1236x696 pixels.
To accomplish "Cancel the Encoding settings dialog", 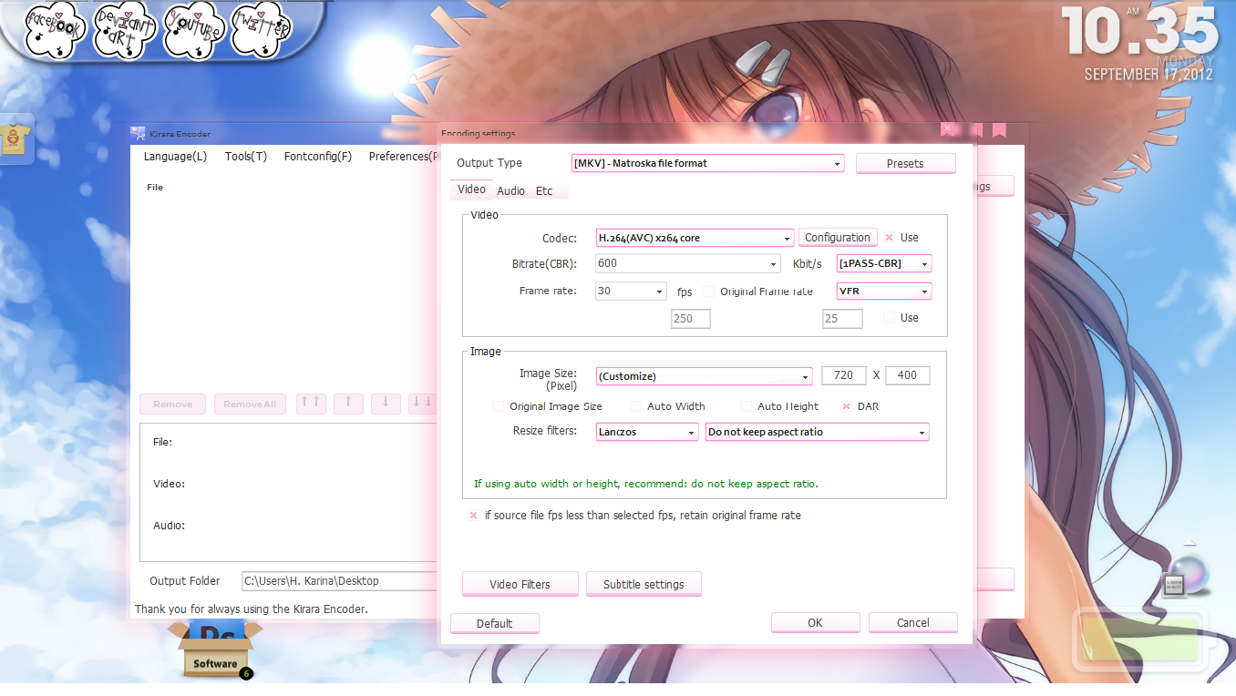I will click(x=912, y=623).
